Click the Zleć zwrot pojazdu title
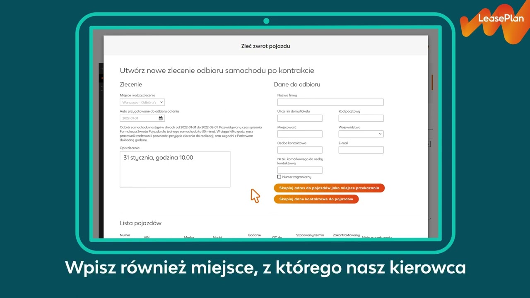This screenshot has width=530, height=298. [265, 46]
